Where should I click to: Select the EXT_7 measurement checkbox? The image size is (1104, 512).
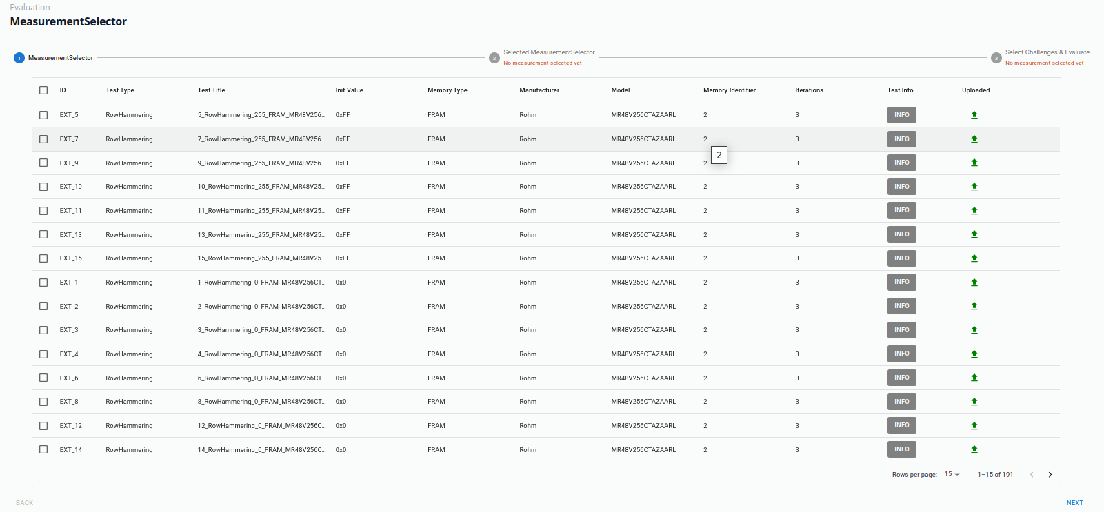pyautogui.click(x=43, y=139)
